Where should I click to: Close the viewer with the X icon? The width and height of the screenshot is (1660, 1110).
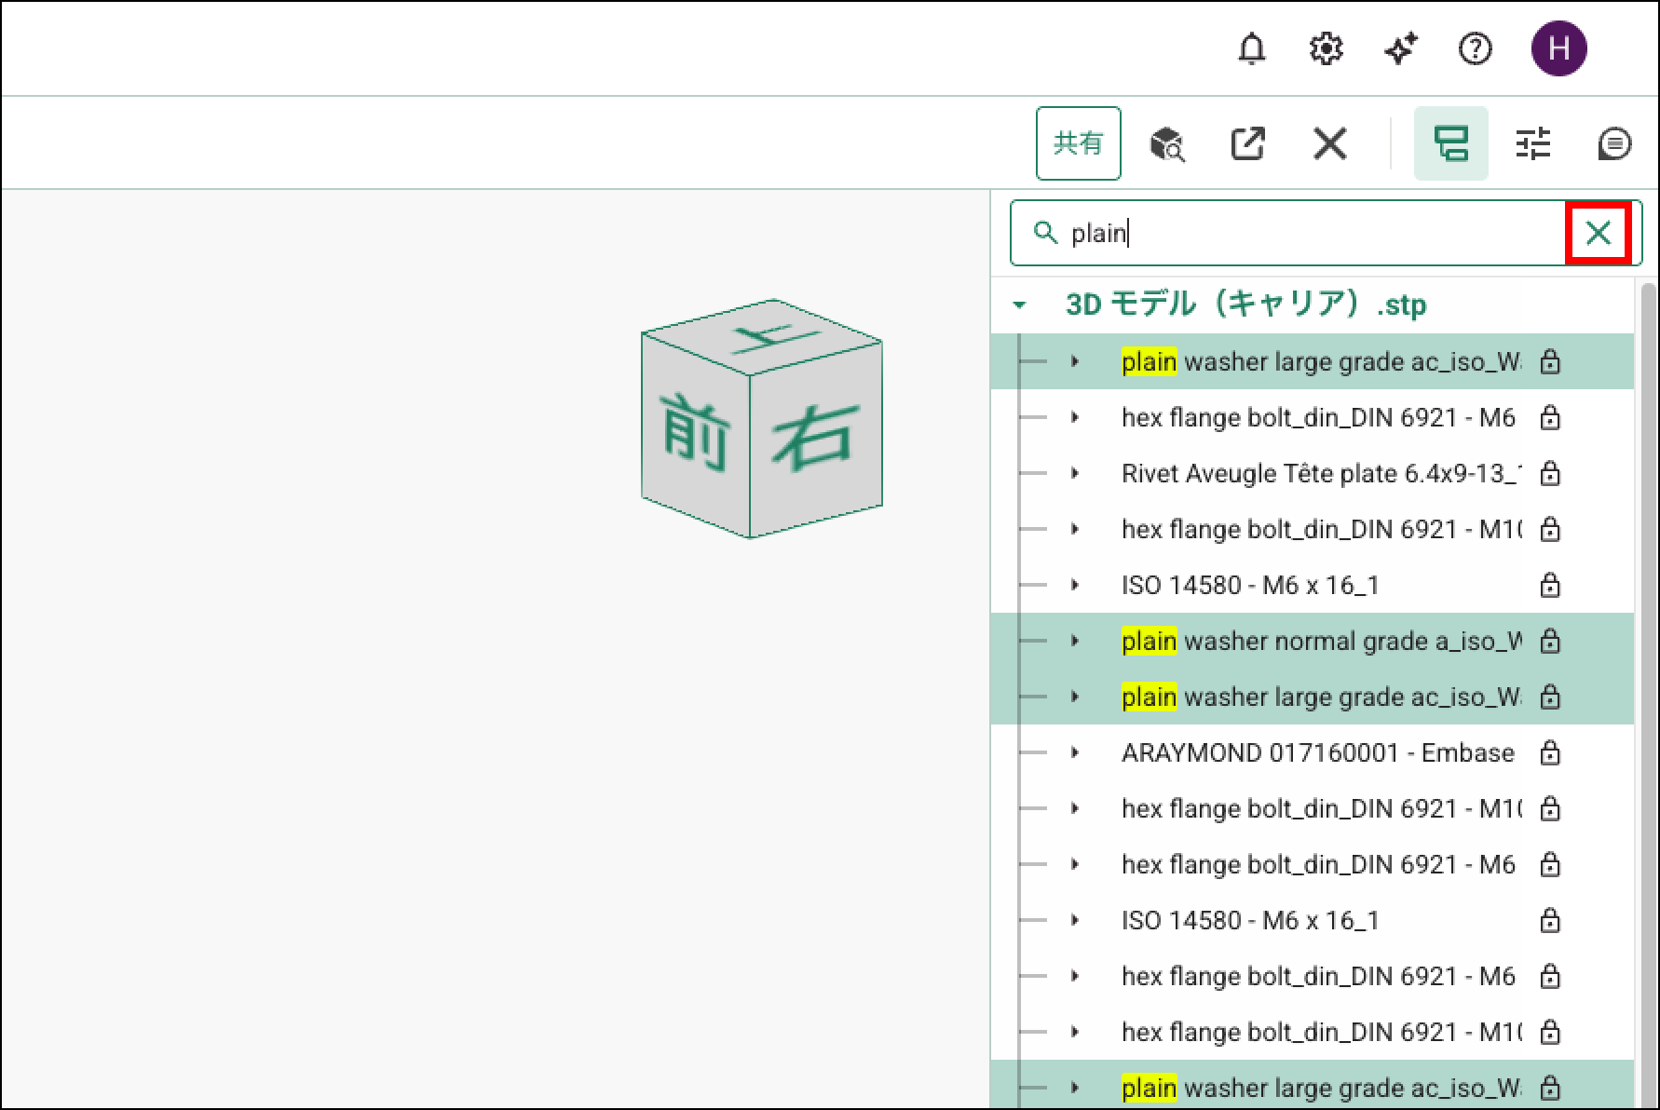[x=1329, y=144]
